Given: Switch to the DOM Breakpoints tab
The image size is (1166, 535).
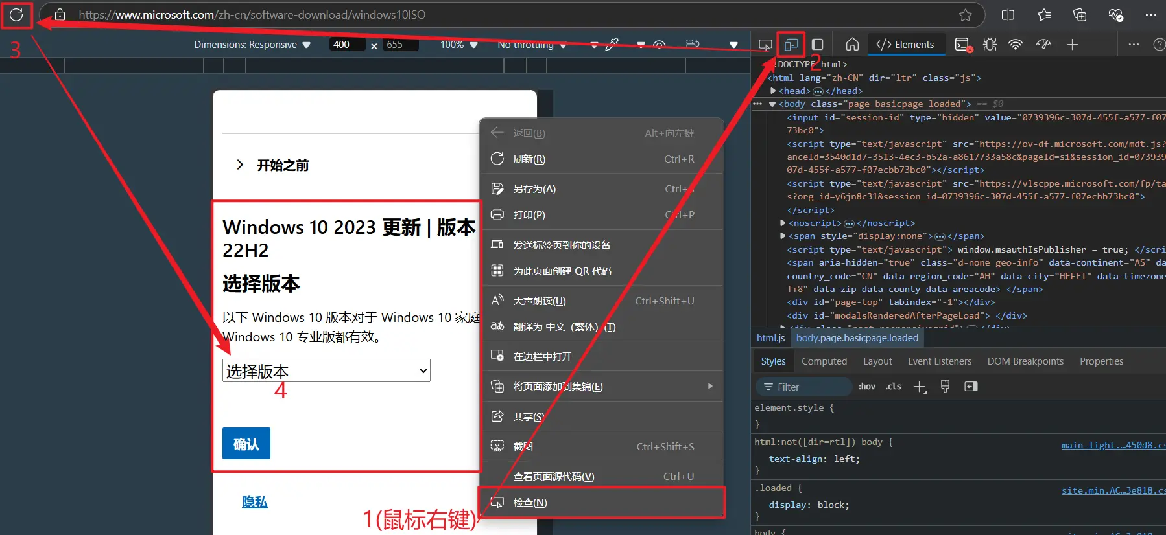Looking at the screenshot, I should coord(1025,361).
